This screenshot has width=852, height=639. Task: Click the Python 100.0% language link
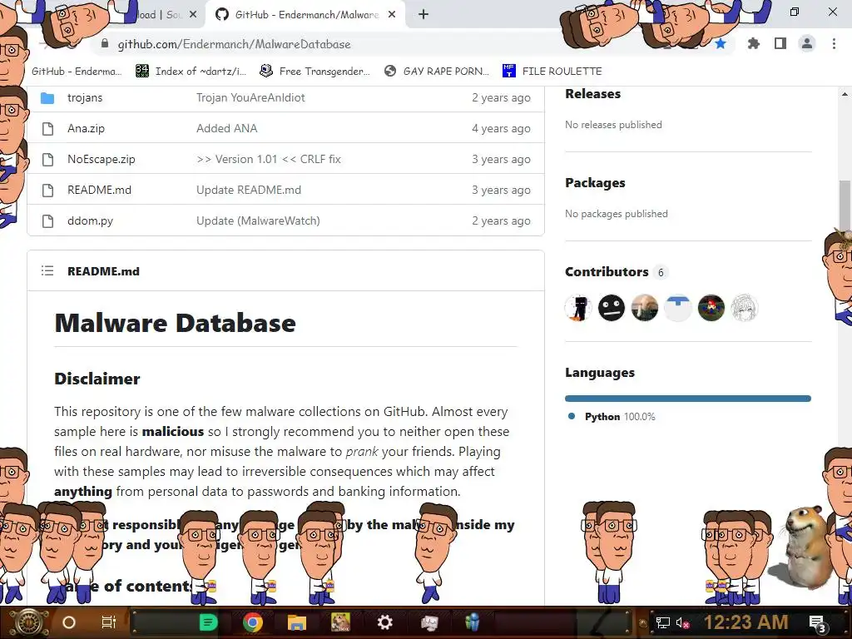tap(612, 417)
